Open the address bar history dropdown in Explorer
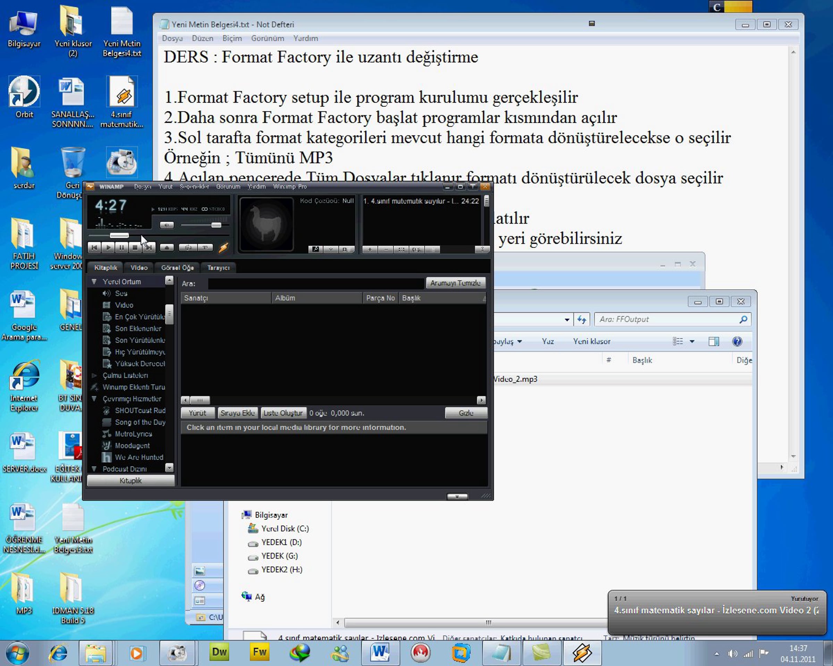The height and width of the screenshot is (666, 833). coord(567,319)
